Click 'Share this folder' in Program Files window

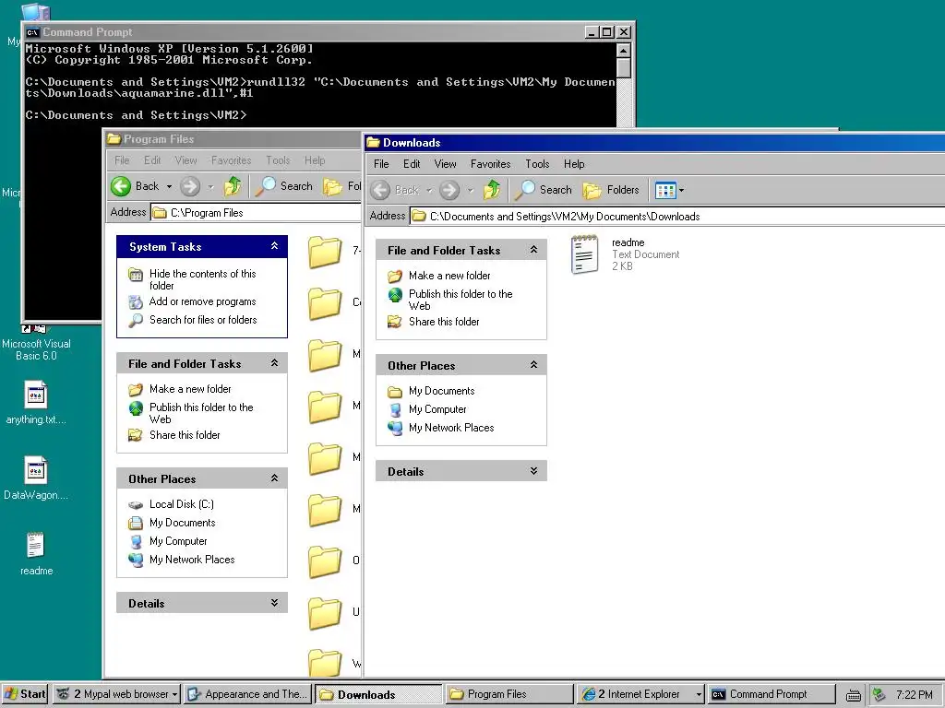click(x=185, y=435)
